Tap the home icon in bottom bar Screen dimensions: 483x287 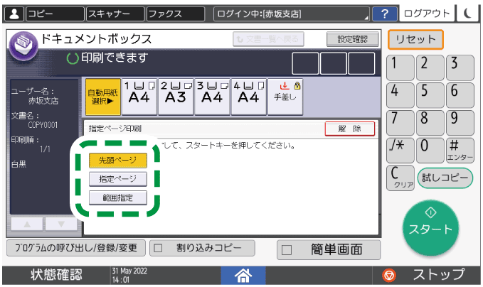tap(243, 275)
